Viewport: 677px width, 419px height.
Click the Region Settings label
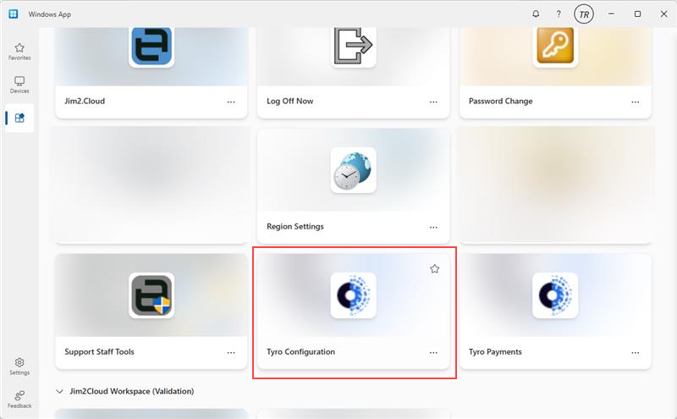point(294,226)
